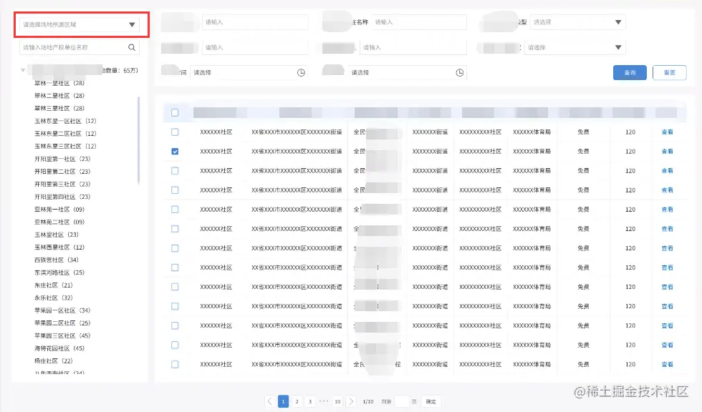The width and height of the screenshot is (702, 412).
Task: Go to the previous page with the left arrow
Action: pos(269,401)
